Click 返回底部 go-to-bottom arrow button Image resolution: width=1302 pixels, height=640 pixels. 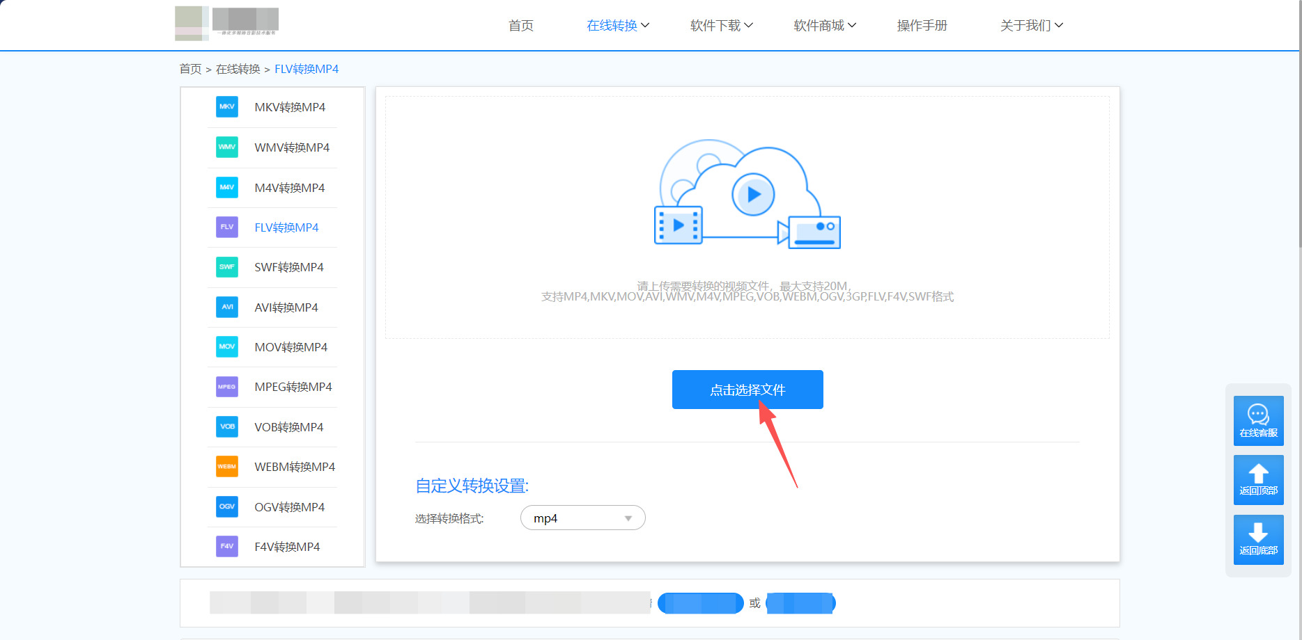pyautogui.click(x=1258, y=540)
